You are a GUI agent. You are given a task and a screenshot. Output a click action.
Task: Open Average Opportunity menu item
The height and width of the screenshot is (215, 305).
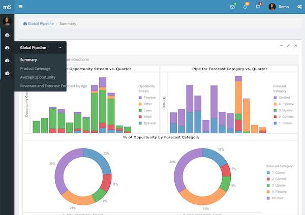(x=38, y=77)
